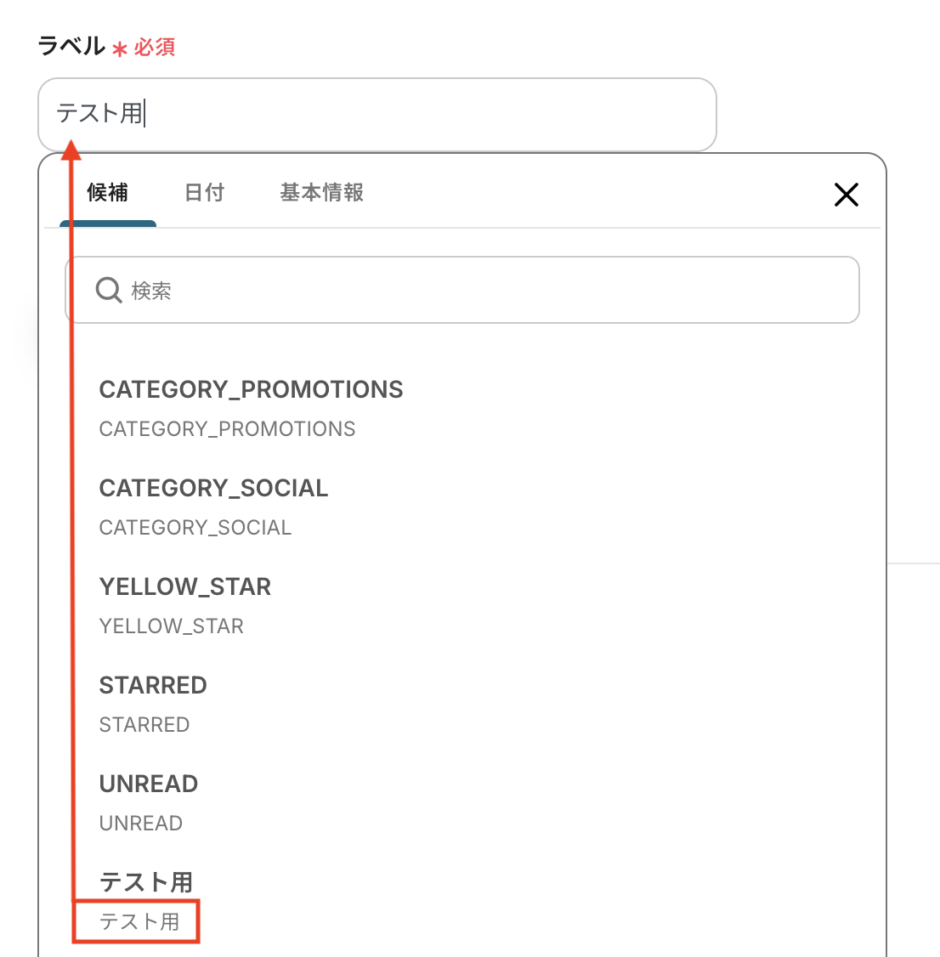Viewport: 940px width, 957px height.
Task: Pick the bold テスト用 item in the candidate list
Action: (x=146, y=882)
